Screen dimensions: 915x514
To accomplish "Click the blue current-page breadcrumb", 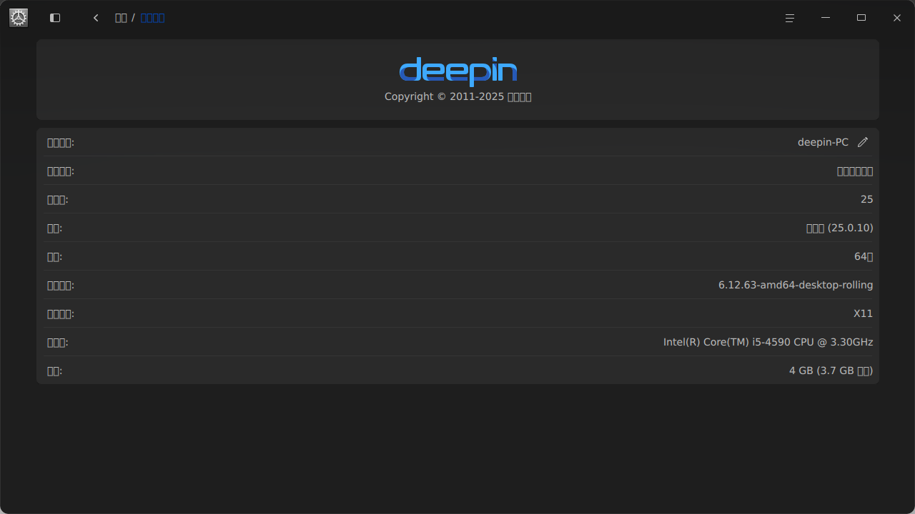I will tap(152, 18).
